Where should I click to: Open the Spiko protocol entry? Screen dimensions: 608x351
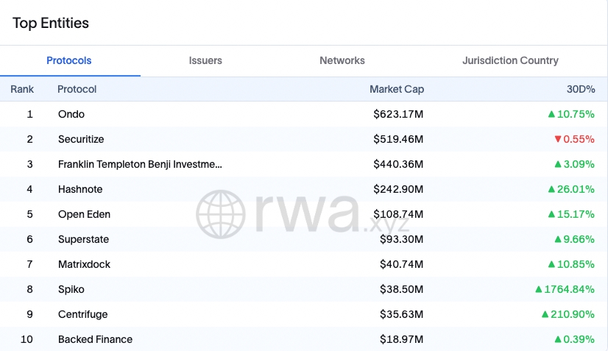pos(71,289)
